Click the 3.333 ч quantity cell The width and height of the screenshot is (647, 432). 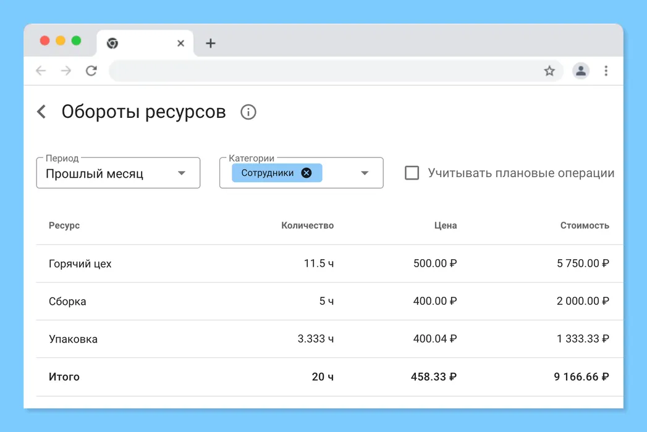(316, 339)
